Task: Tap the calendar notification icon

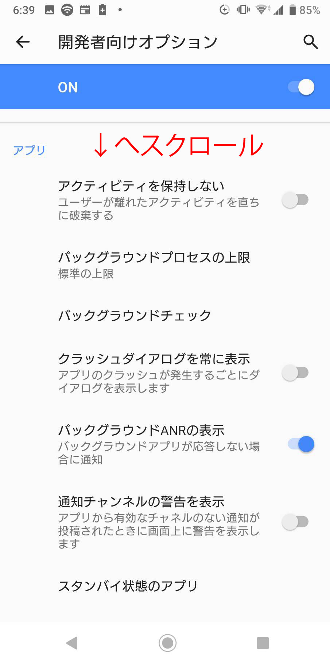Action: pos(85,10)
